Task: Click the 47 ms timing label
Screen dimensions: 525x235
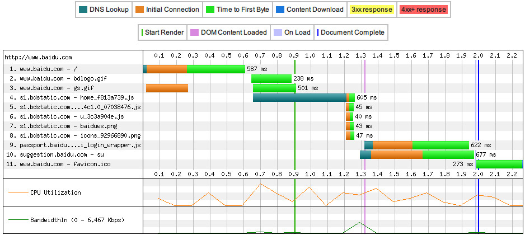Action: 364,135
